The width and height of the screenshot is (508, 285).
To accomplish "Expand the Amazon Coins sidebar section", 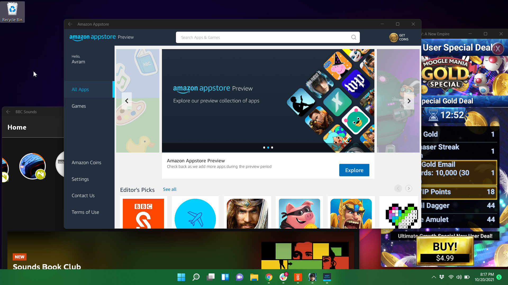I will tap(86, 162).
